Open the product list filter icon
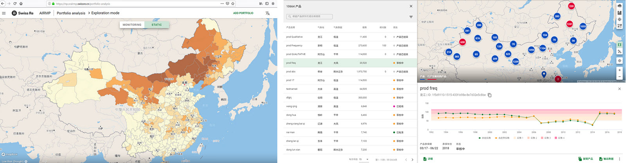Viewport: 626px width, 163px height. pos(411,17)
